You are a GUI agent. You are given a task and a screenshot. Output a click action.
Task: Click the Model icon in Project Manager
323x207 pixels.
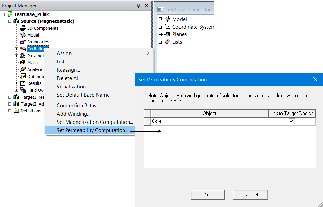(23, 35)
